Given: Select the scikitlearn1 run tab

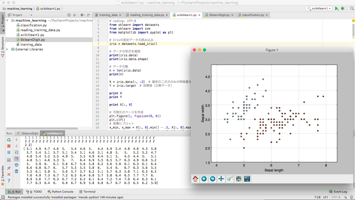Looking at the screenshot, I should 53,133.
